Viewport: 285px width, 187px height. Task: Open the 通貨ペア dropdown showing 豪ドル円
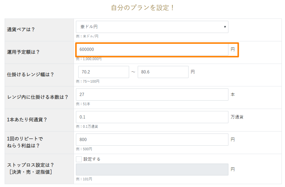click(152, 27)
